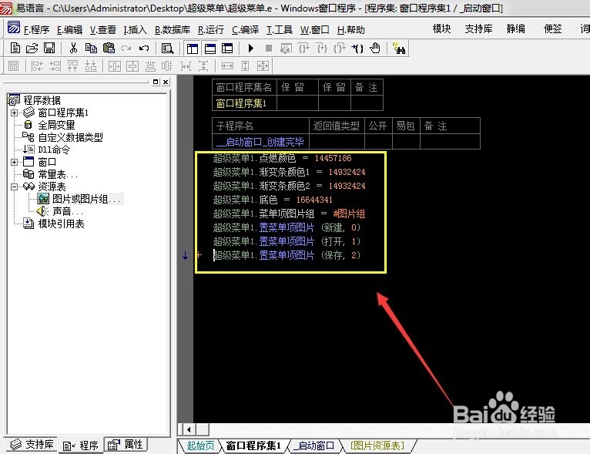Open the E.编辑 menu
This screenshot has height=454, width=590.
coord(69,30)
